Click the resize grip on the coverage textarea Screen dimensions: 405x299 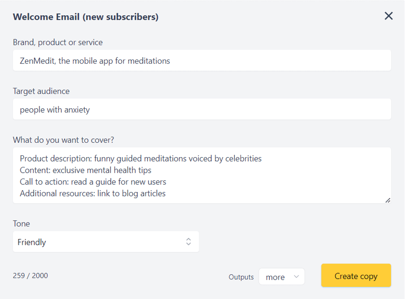(388, 201)
